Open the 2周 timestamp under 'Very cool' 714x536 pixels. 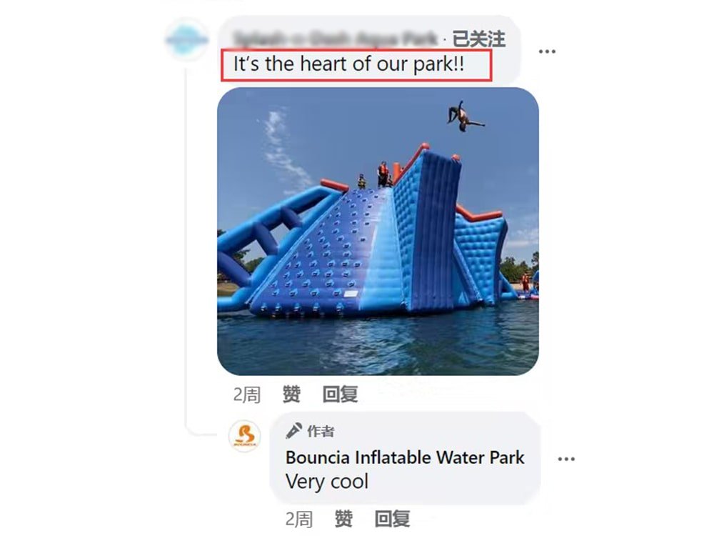pyautogui.click(x=299, y=519)
